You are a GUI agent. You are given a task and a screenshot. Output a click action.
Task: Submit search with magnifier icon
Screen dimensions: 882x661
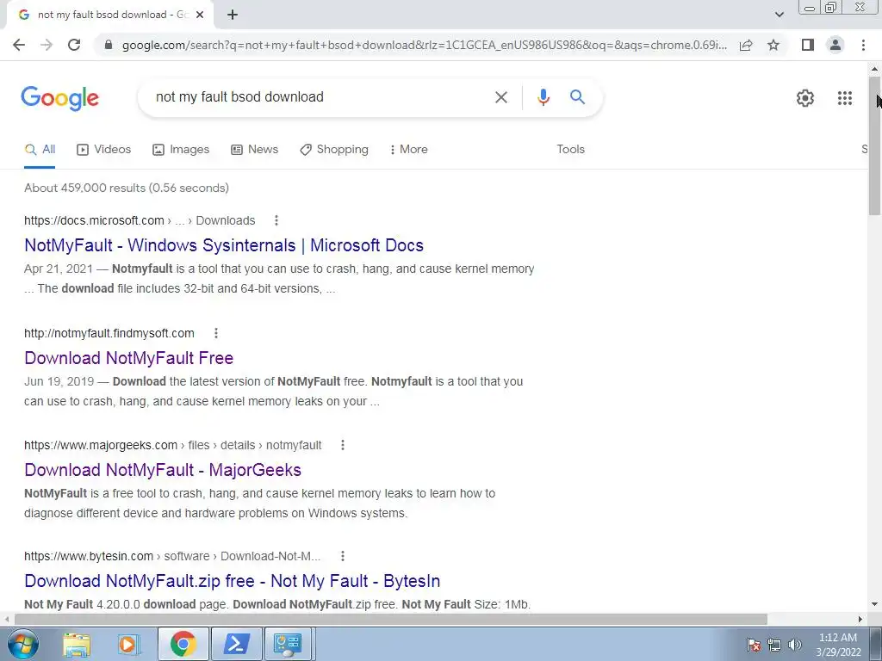click(x=577, y=96)
